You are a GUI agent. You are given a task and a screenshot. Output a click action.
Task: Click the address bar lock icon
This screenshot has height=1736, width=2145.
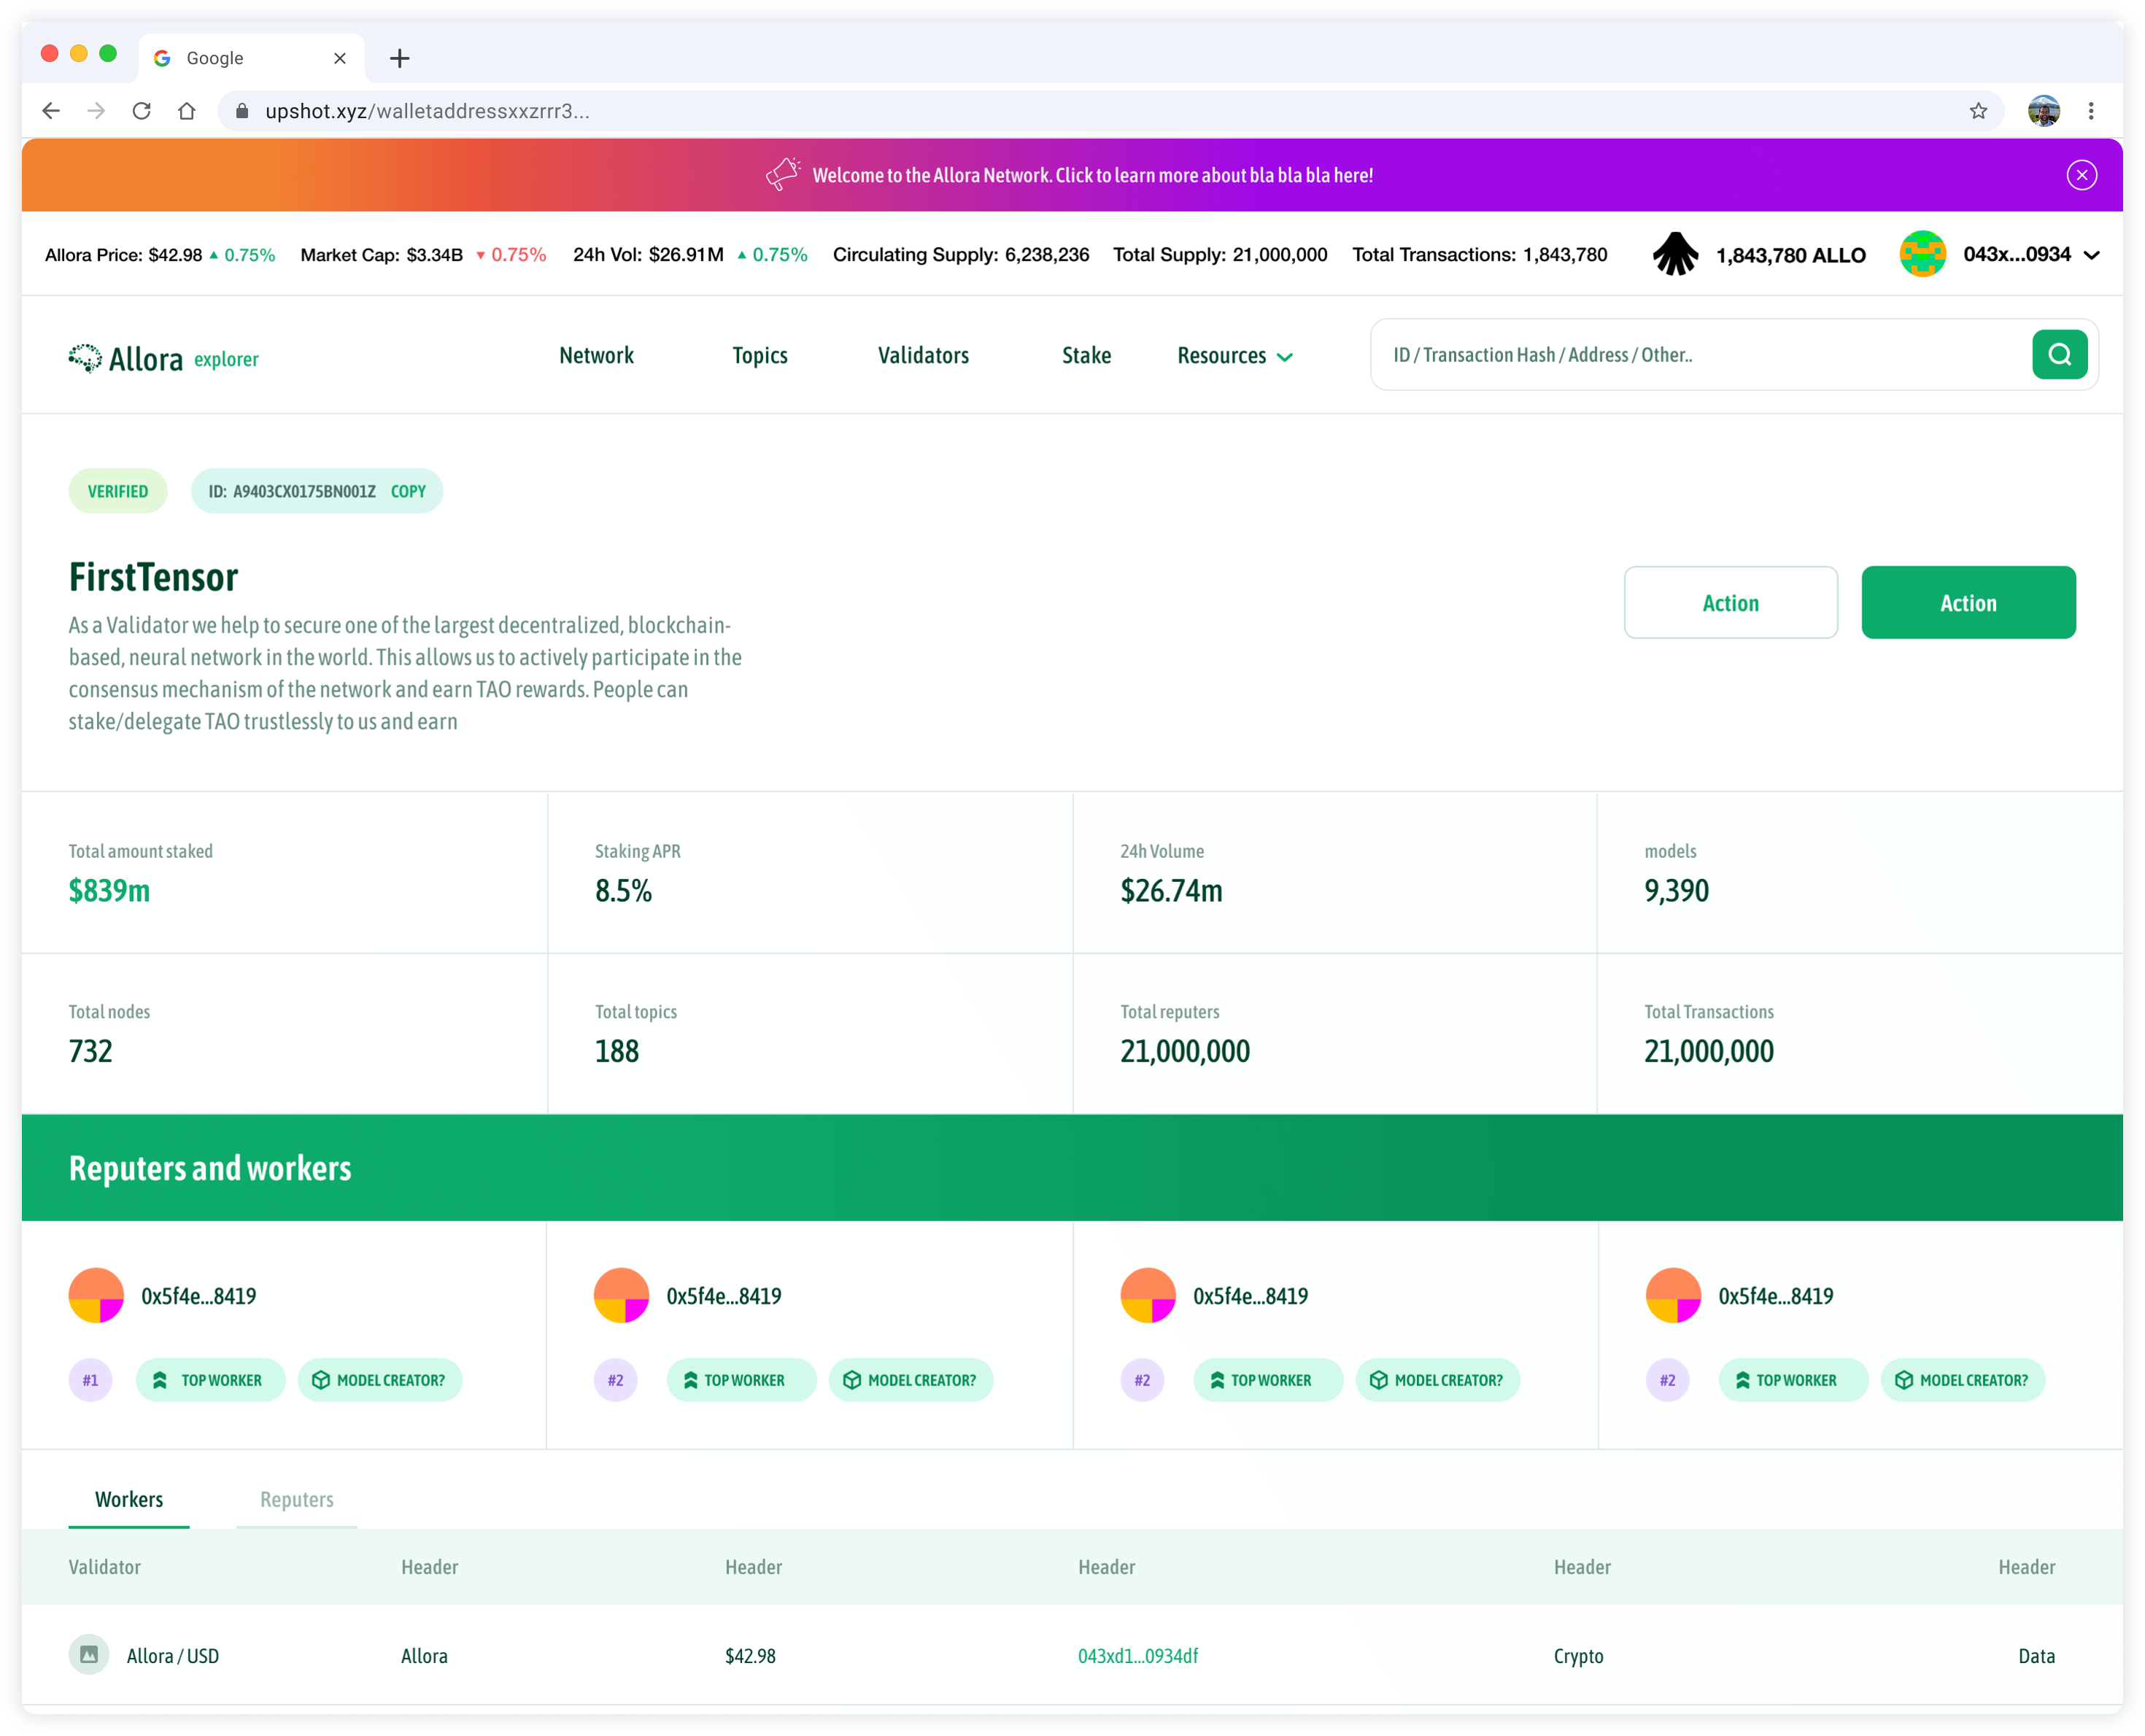click(x=241, y=111)
